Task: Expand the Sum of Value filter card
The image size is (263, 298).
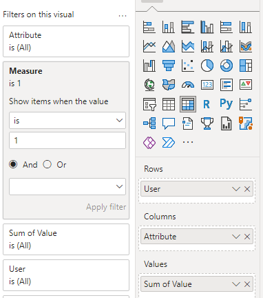Action: [x=66, y=239]
